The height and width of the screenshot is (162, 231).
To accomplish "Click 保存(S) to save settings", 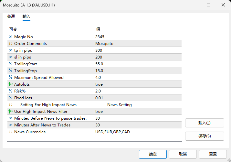I will point(205,136).
